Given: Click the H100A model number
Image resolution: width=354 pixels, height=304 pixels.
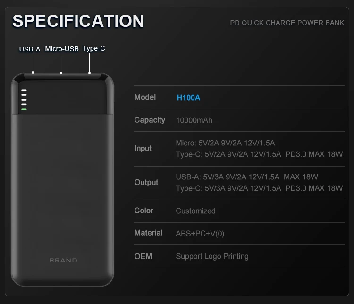Looking at the screenshot, I should (188, 98).
